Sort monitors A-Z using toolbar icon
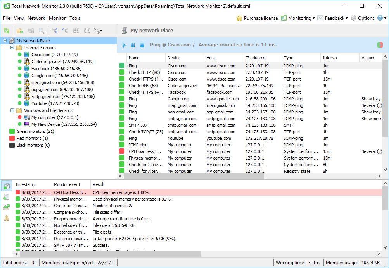 click(77, 30)
